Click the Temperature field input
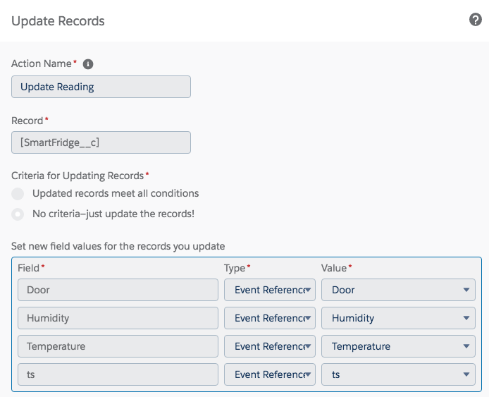The image size is (489, 397). click(x=118, y=346)
